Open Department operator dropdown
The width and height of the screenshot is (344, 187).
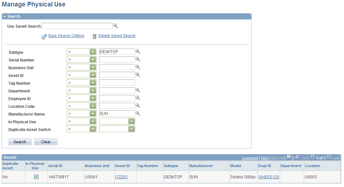pos(82,90)
